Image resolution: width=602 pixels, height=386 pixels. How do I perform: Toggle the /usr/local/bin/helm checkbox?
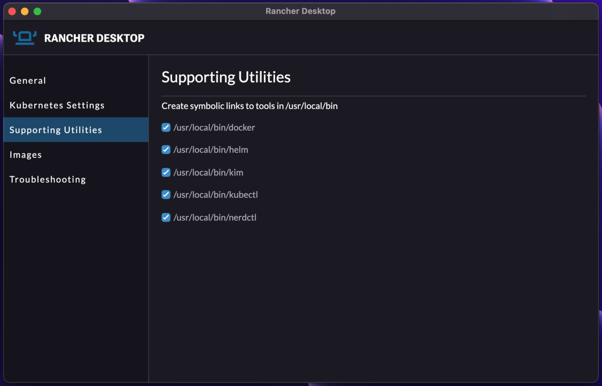point(166,150)
